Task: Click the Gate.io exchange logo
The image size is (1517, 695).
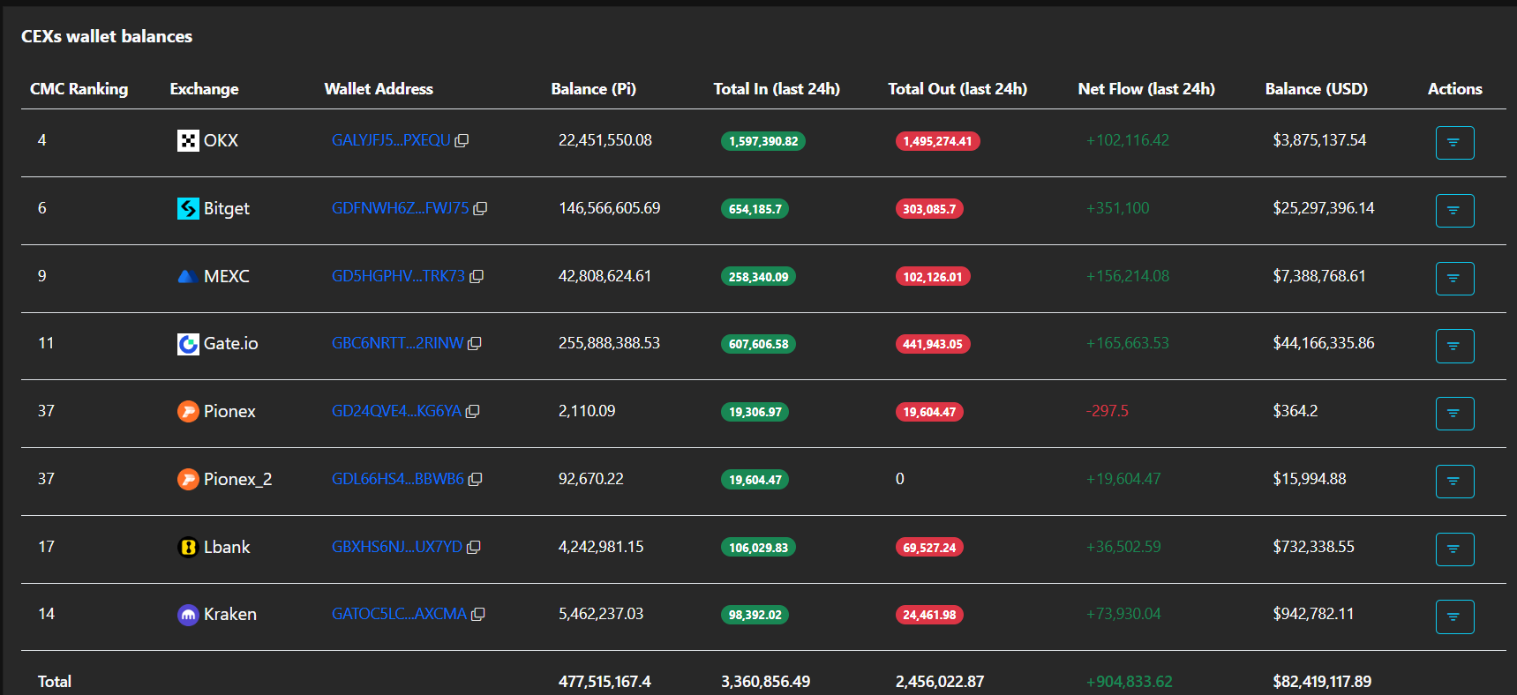Action: tap(188, 344)
